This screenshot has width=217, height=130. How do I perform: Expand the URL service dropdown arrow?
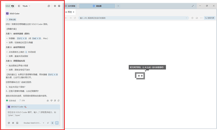186,18
